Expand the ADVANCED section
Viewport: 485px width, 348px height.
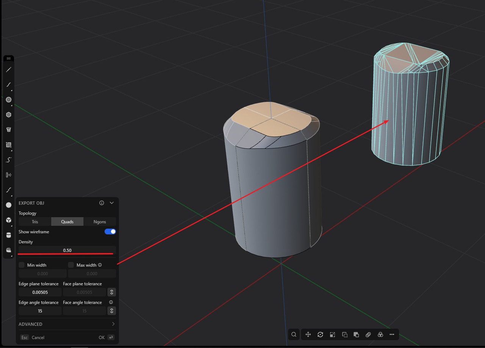67,324
